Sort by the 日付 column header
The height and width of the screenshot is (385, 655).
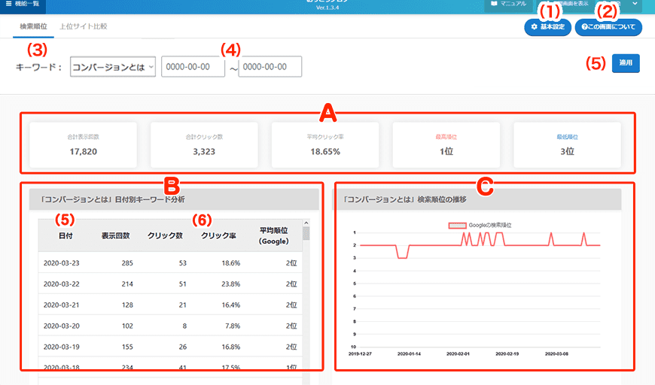coord(65,235)
